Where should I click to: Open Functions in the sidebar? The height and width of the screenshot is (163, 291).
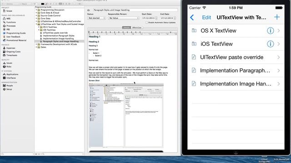(x=10, y=22)
